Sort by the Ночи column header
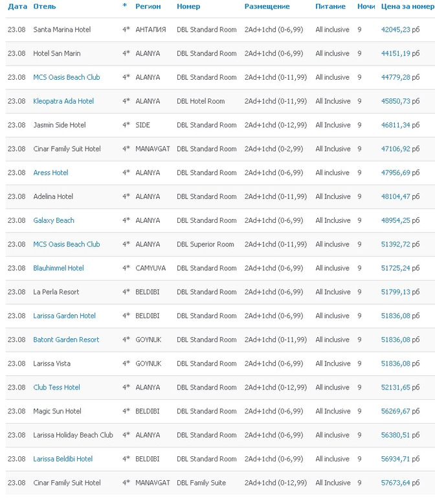Screen dimensions: 435x499 [x=366, y=6]
